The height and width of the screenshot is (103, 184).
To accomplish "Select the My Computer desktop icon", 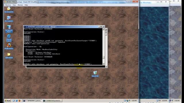I will click(x=9, y=19).
